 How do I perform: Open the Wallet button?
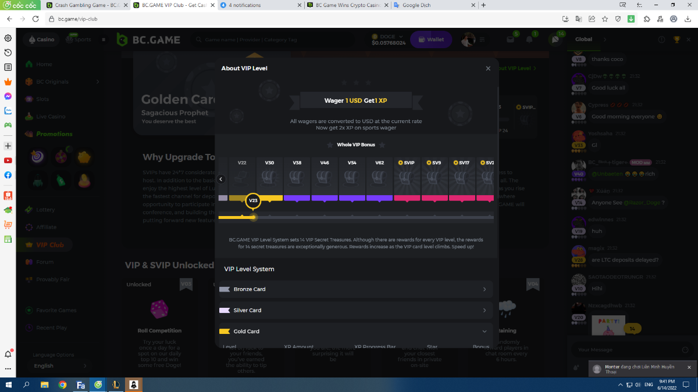click(431, 39)
